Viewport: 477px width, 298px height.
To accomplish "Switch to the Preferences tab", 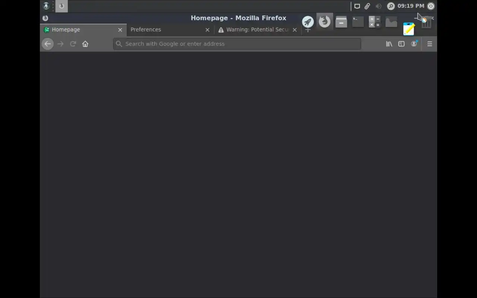I will pos(171,30).
